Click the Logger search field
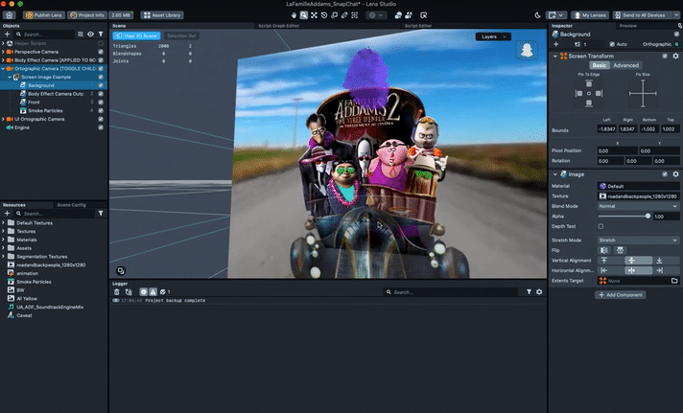This screenshot has width=683, height=413. (451, 292)
